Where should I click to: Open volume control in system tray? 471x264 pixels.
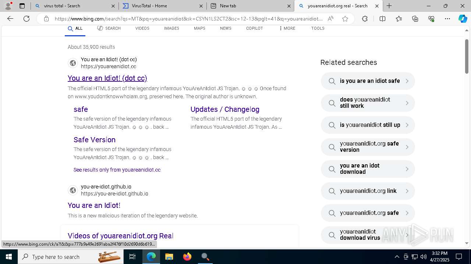point(424,257)
